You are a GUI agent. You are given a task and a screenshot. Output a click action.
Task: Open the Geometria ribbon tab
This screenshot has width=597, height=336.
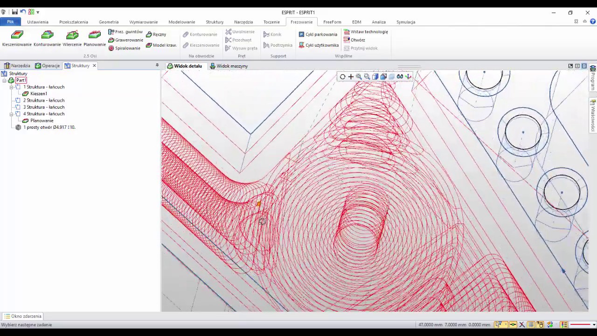tap(109, 22)
